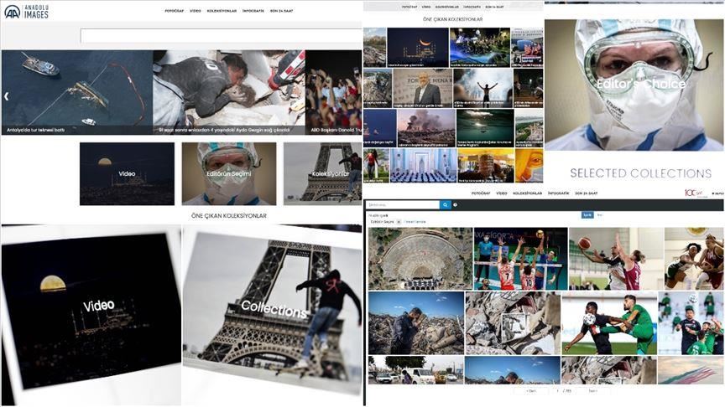Open the FOTOĞRAF menu in the top navigation

(174, 11)
